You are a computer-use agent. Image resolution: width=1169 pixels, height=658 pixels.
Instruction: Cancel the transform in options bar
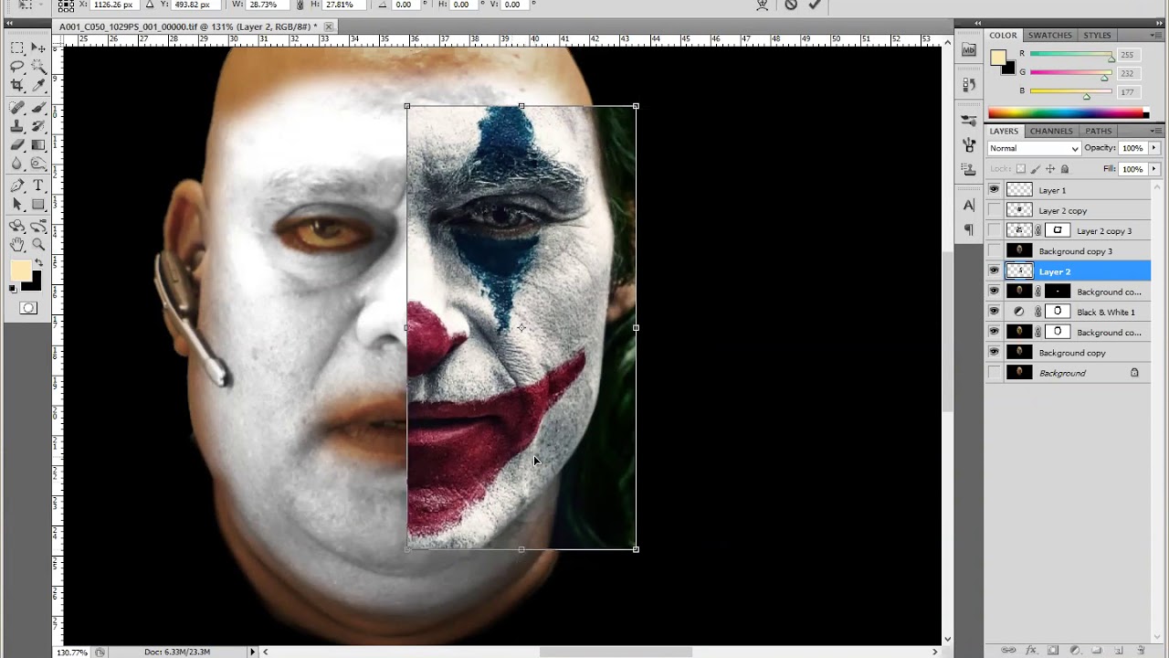791,5
